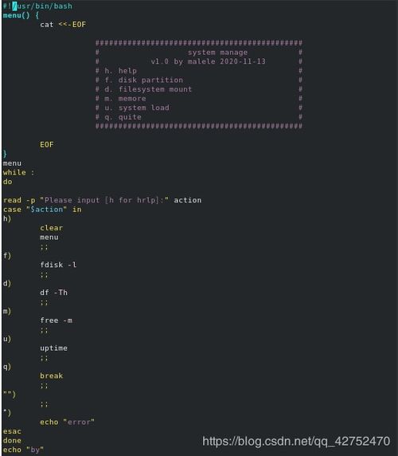Click the 'system manage' title text
398x456 pixels.
point(218,53)
